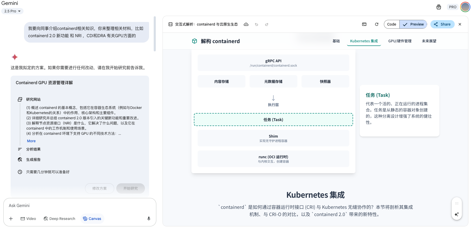Click the Share button

pos(442,24)
